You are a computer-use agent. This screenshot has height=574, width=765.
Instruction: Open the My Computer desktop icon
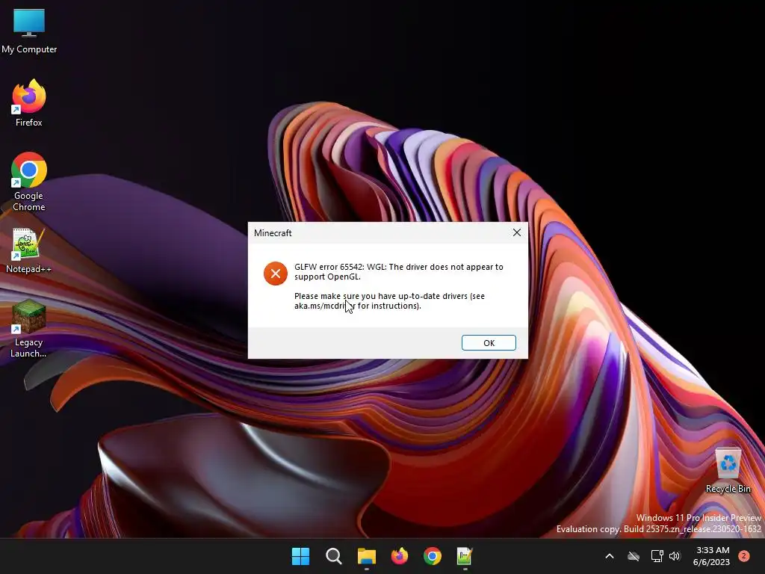pyautogui.click(x=29, y=31)
